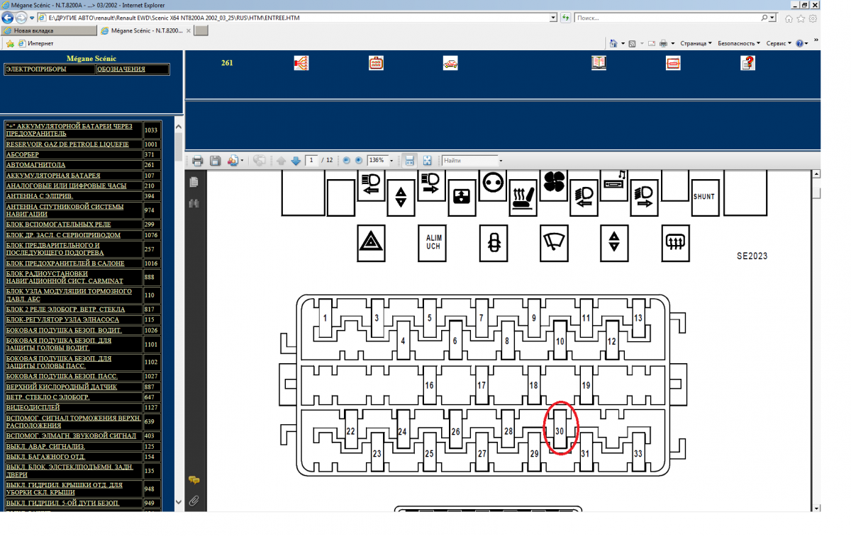
Task: Refresh the page in address bar
Action: 565,17
